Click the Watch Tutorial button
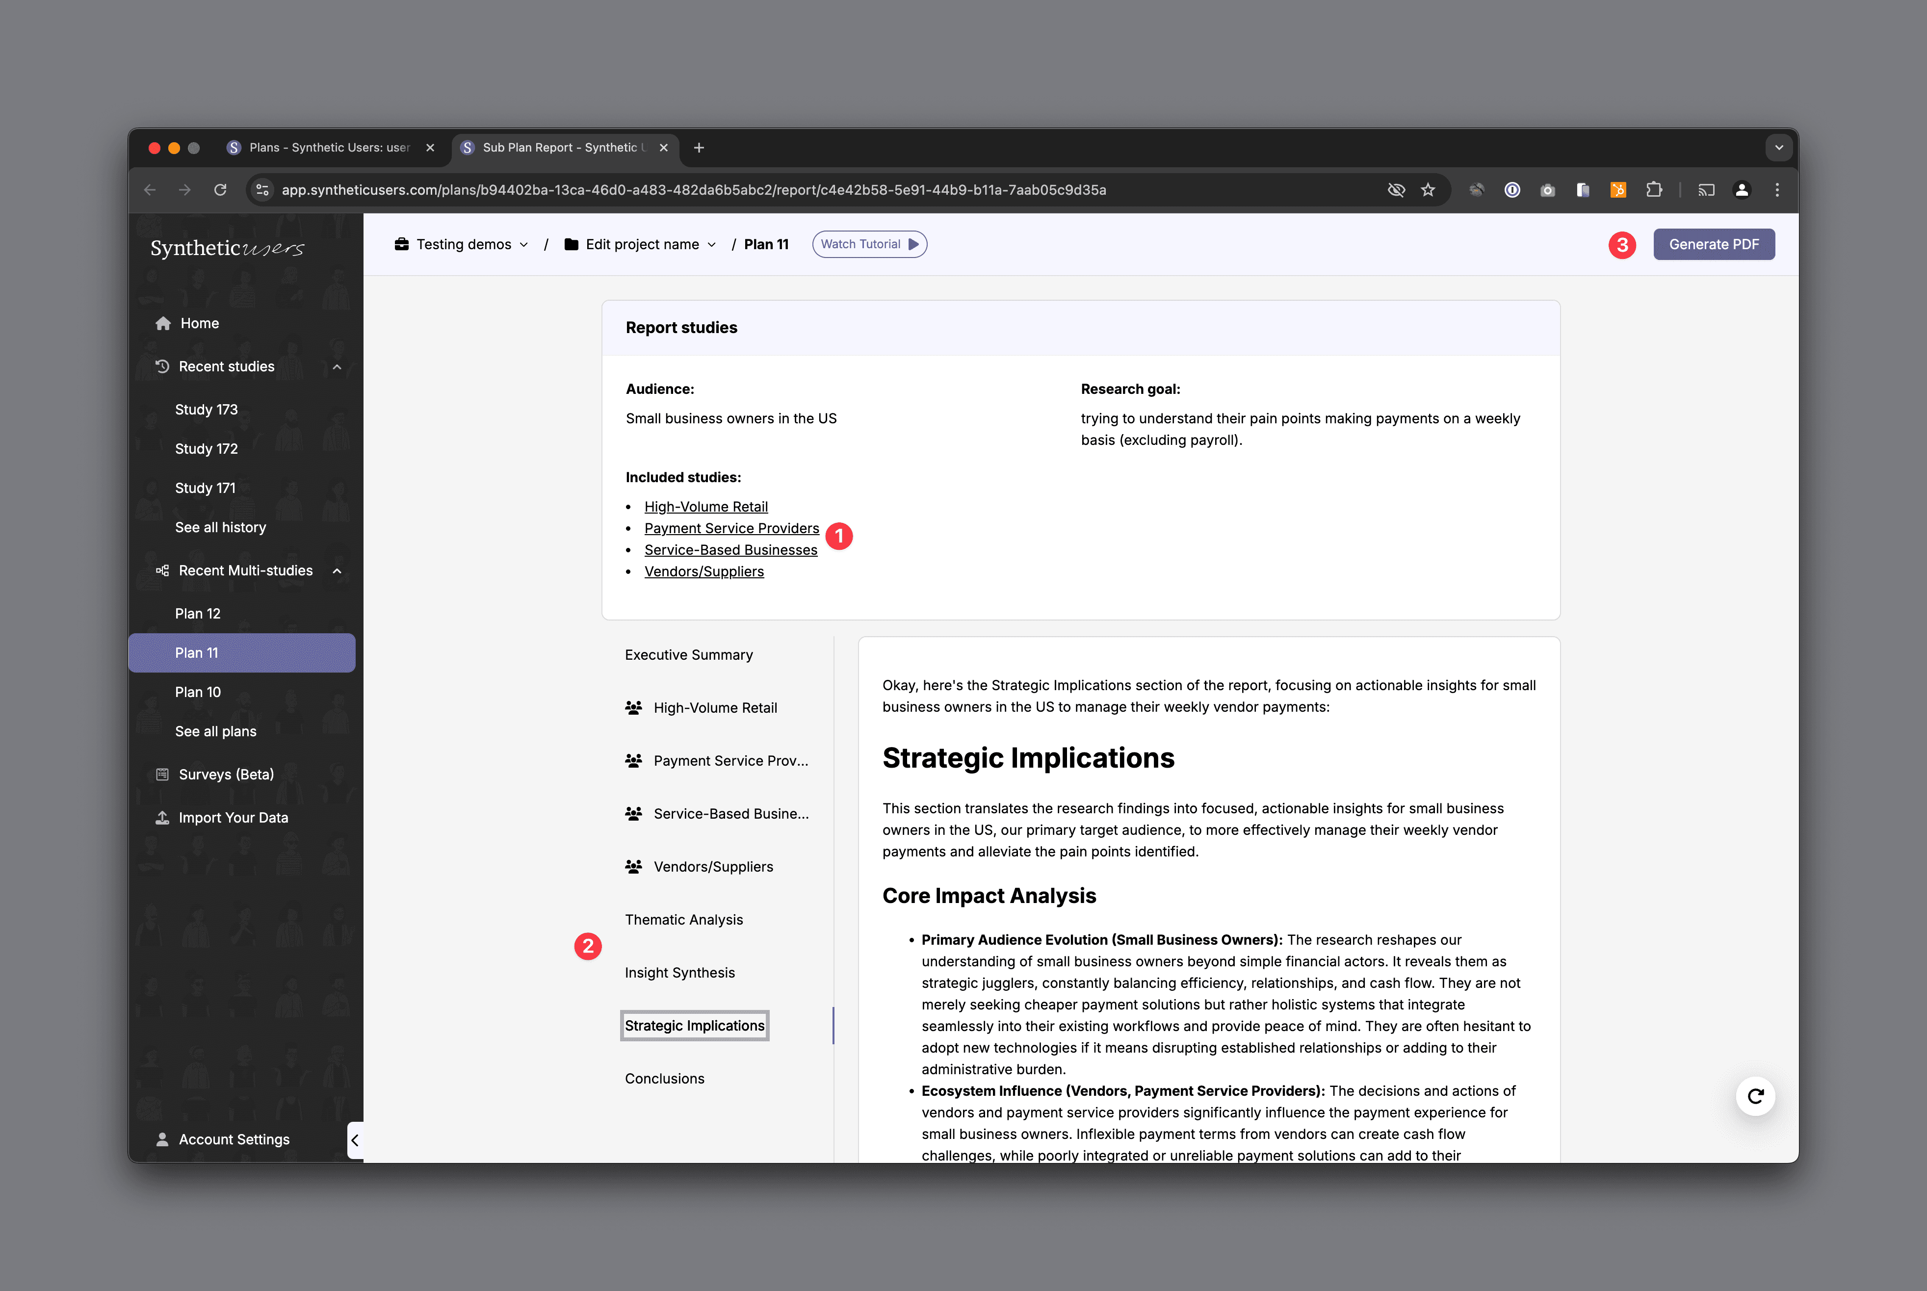Image resolution: width=1927 pixels, height=1291 pixels. click(x=869, y=245)
